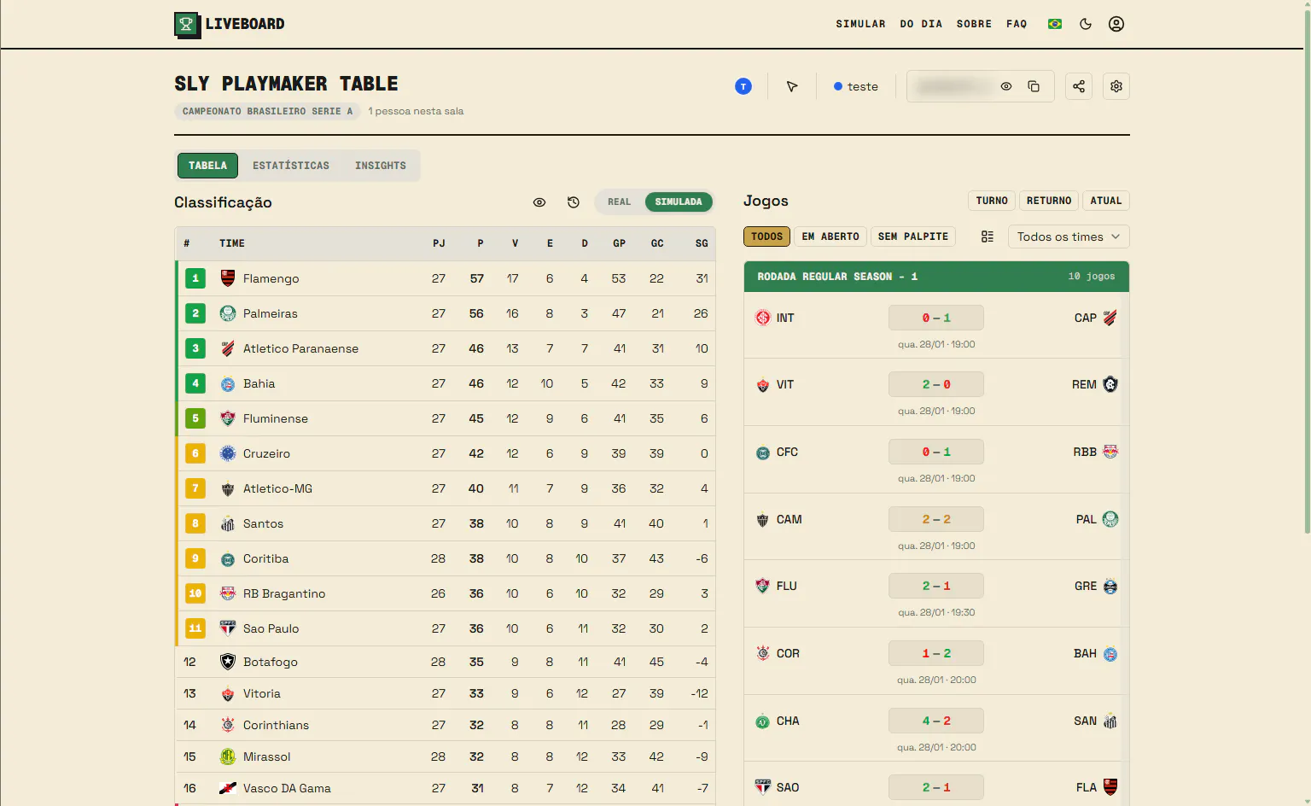Click the Flamengo crest in standings
Screen dimensions: 1311x806
(228, 278)
